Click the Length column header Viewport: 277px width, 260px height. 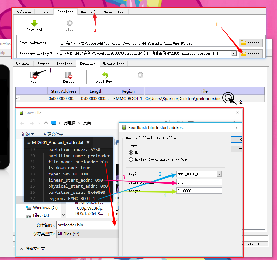pos(96,91)
